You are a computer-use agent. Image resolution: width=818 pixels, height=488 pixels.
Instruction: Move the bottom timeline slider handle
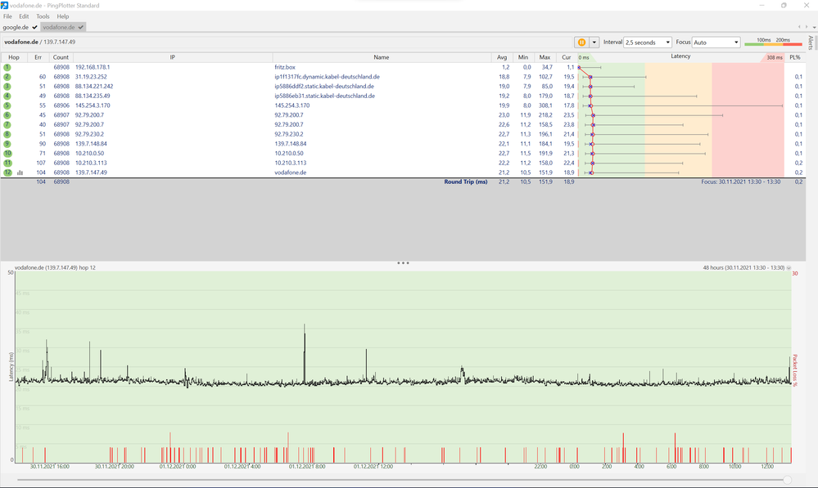tap(787, 480)
